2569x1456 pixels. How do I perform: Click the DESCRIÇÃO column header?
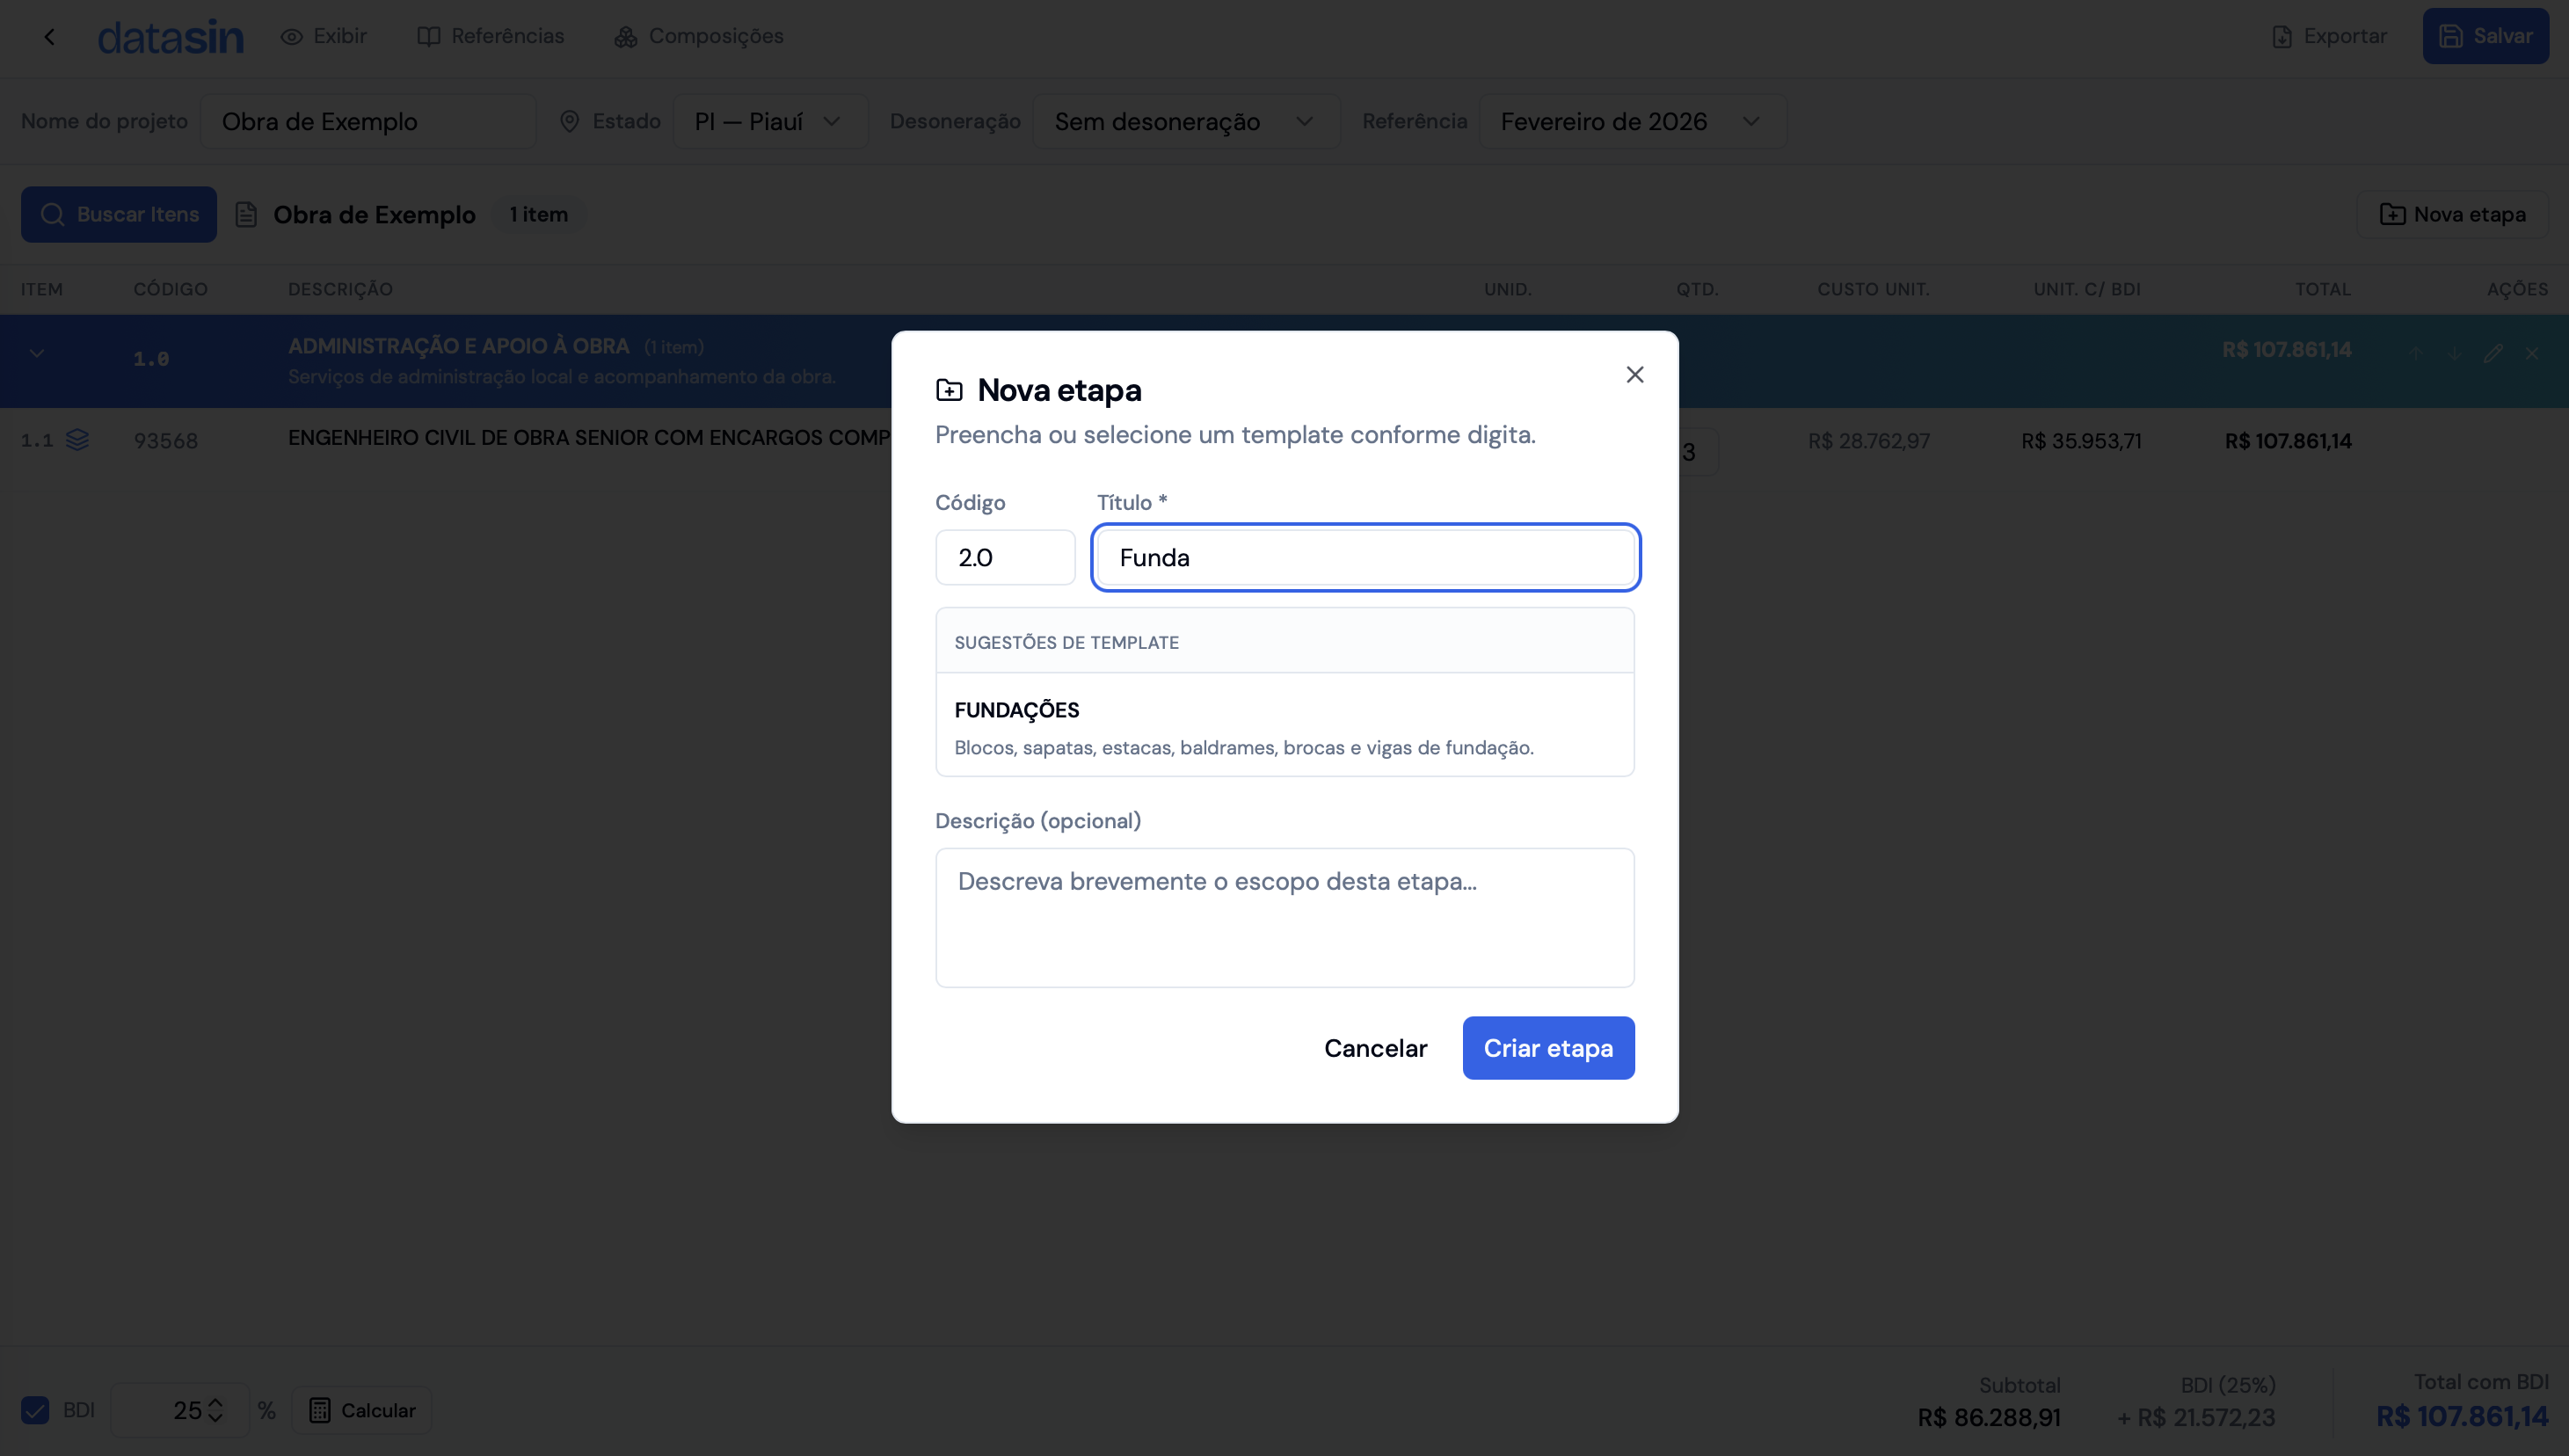click(340, 289)
